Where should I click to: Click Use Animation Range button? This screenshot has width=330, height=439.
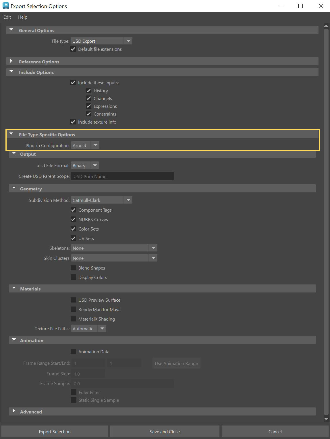(x=176, y=363)
